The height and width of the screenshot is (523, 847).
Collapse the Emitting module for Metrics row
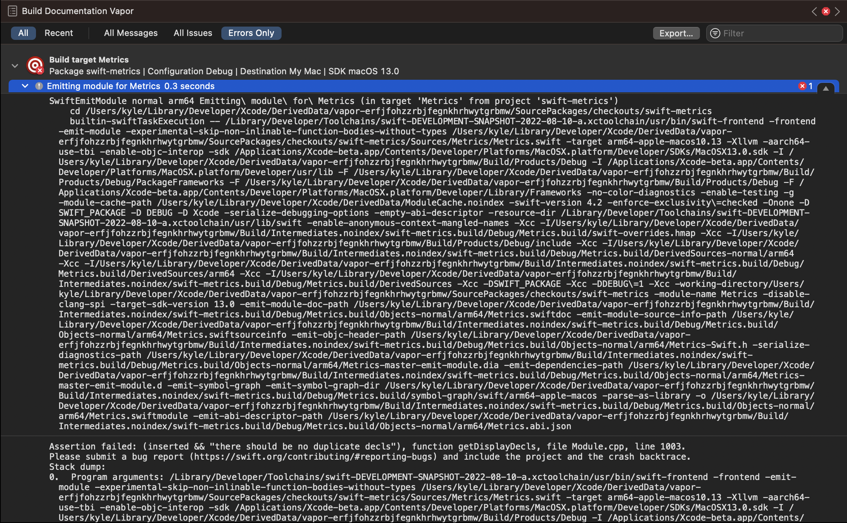coord(25,86)
